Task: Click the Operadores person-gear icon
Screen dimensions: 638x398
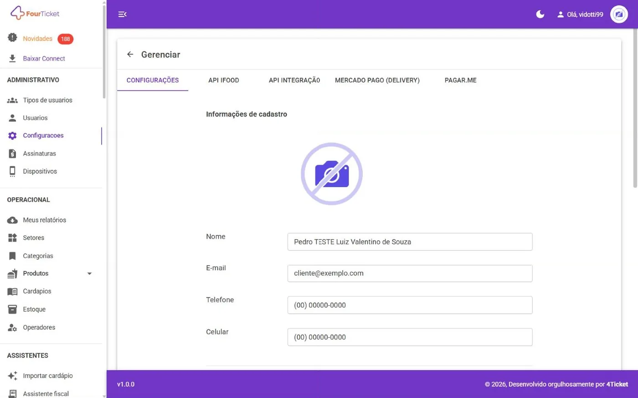Action: tap(12, 327)
